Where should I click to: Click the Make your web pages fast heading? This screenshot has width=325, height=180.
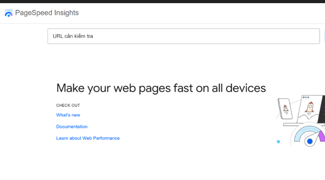[161, 88]
